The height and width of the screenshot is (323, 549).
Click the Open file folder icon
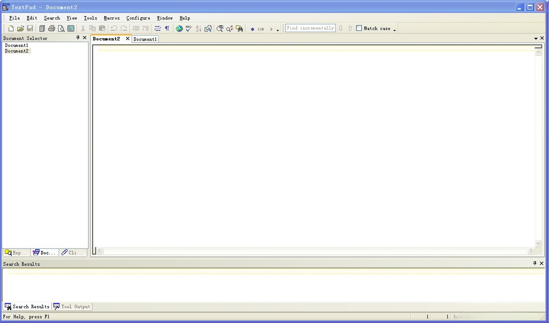20,28
